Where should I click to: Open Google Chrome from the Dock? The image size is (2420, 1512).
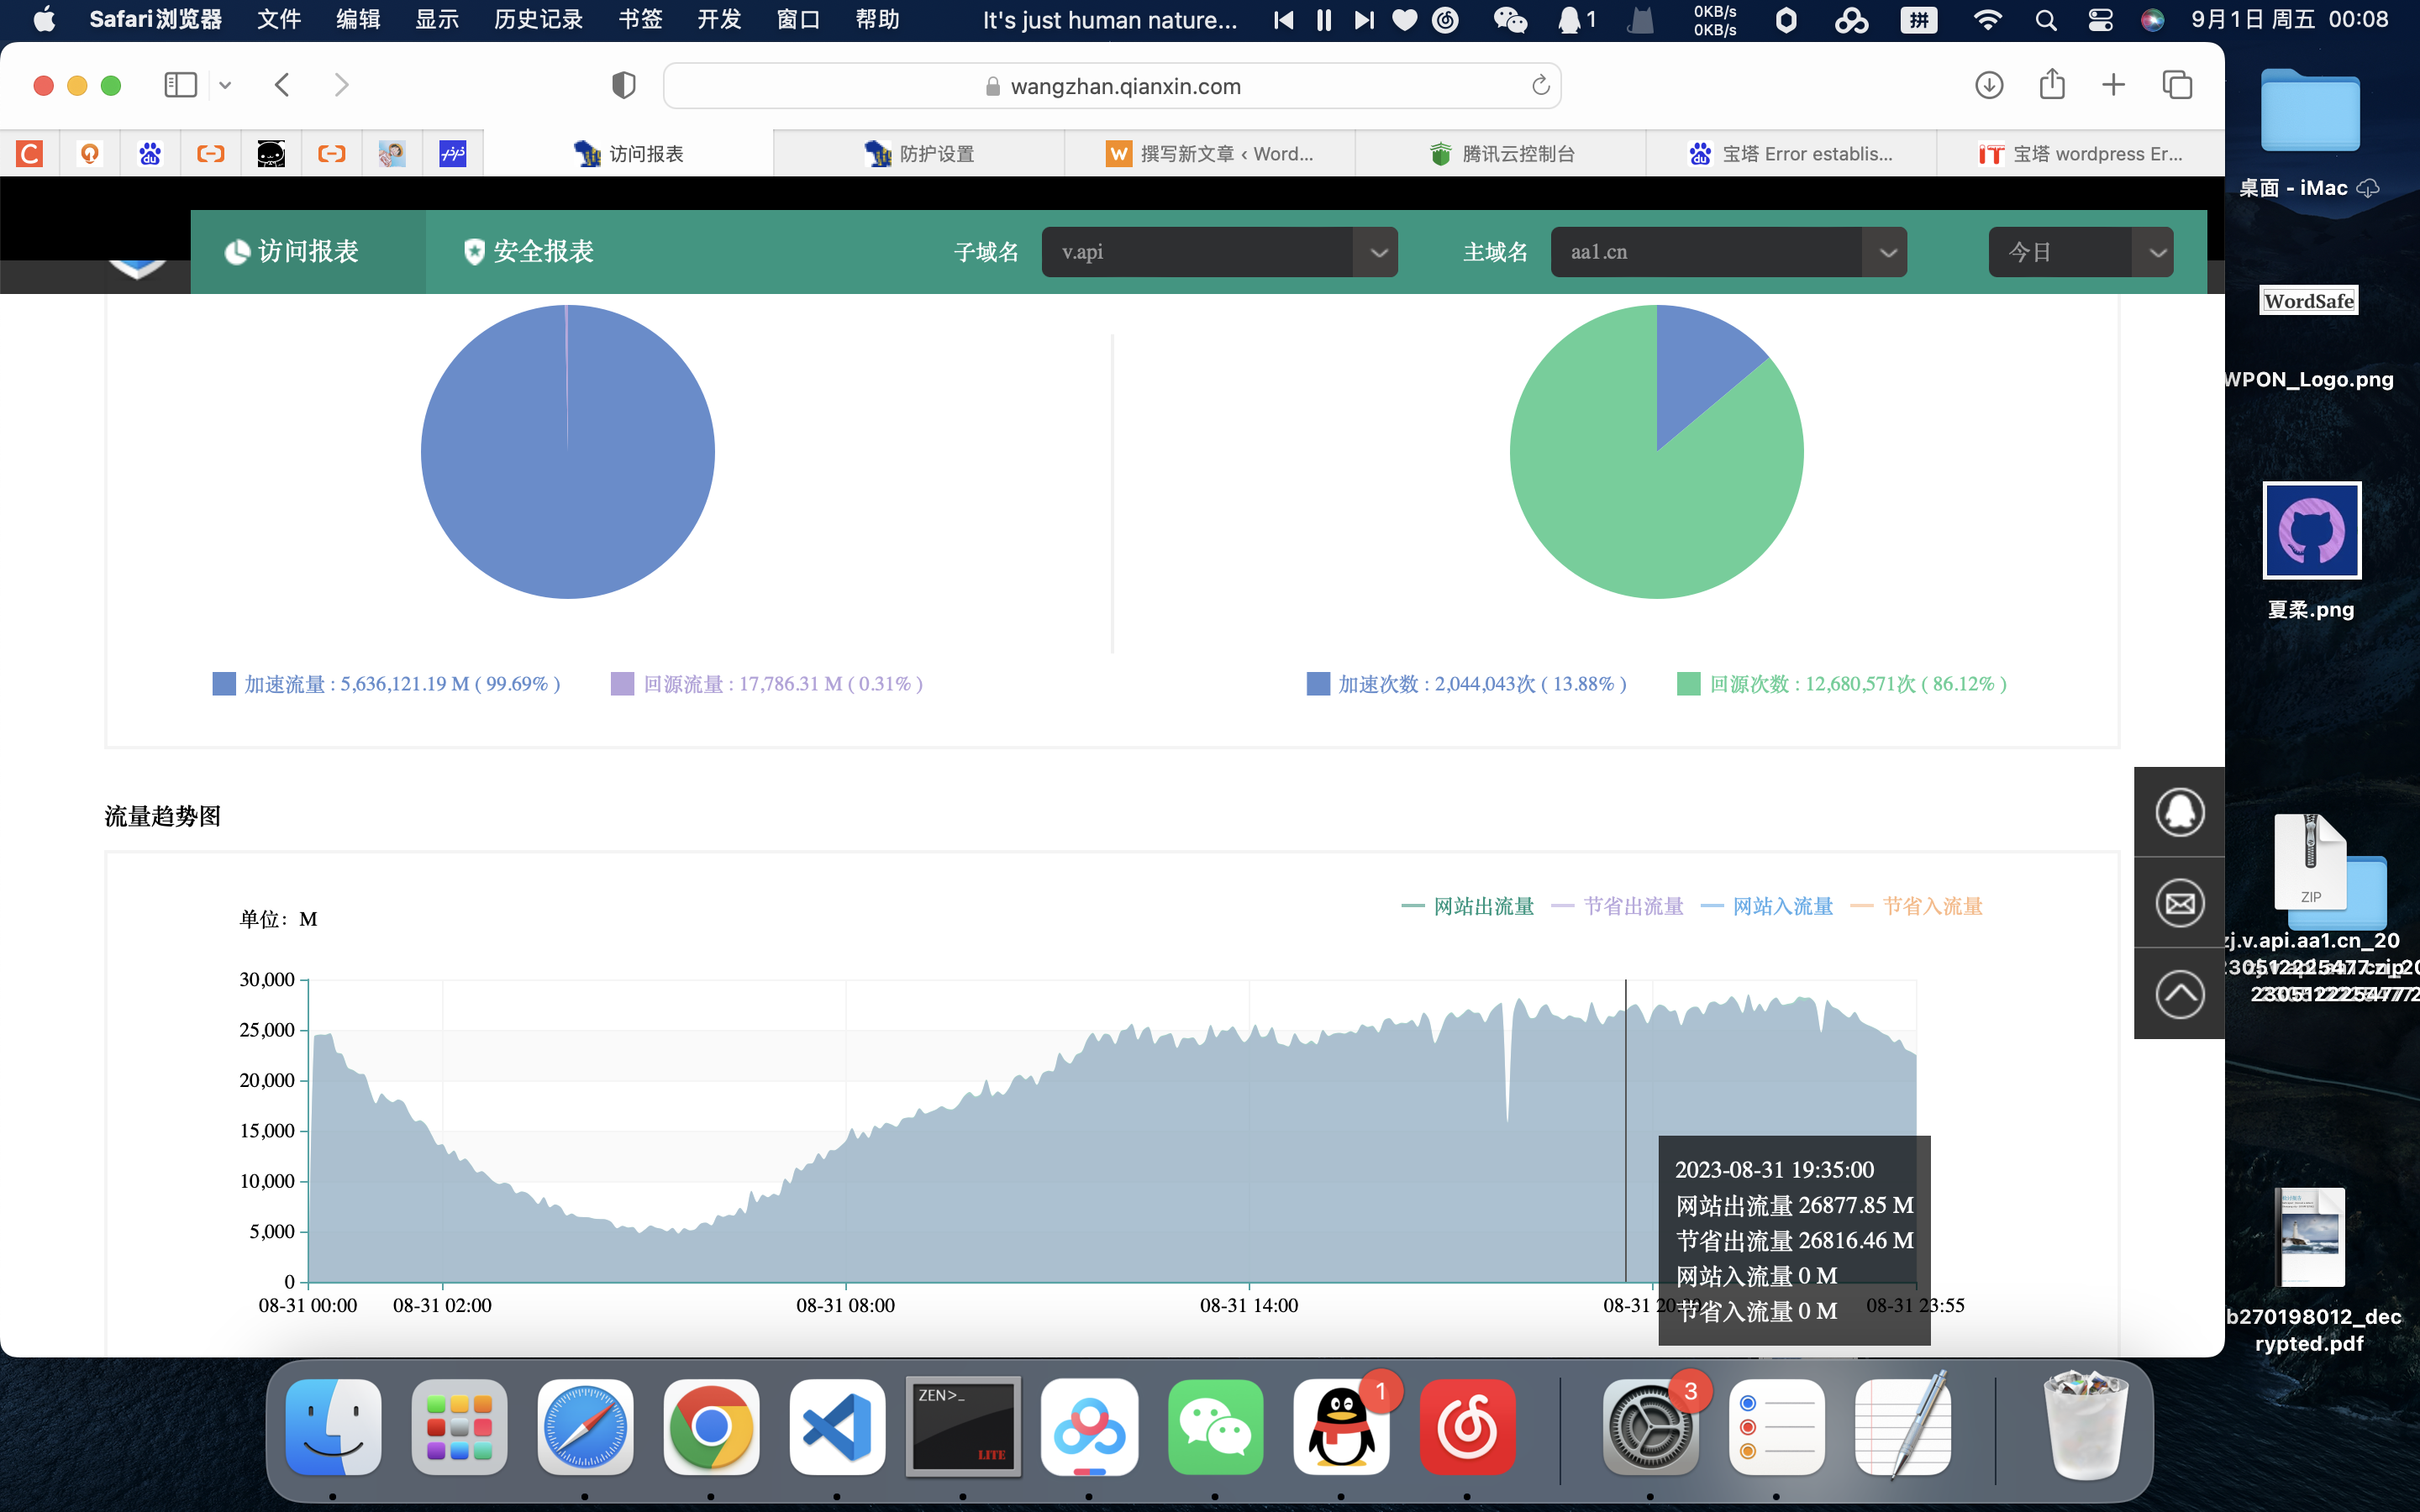pos(711,1427)
